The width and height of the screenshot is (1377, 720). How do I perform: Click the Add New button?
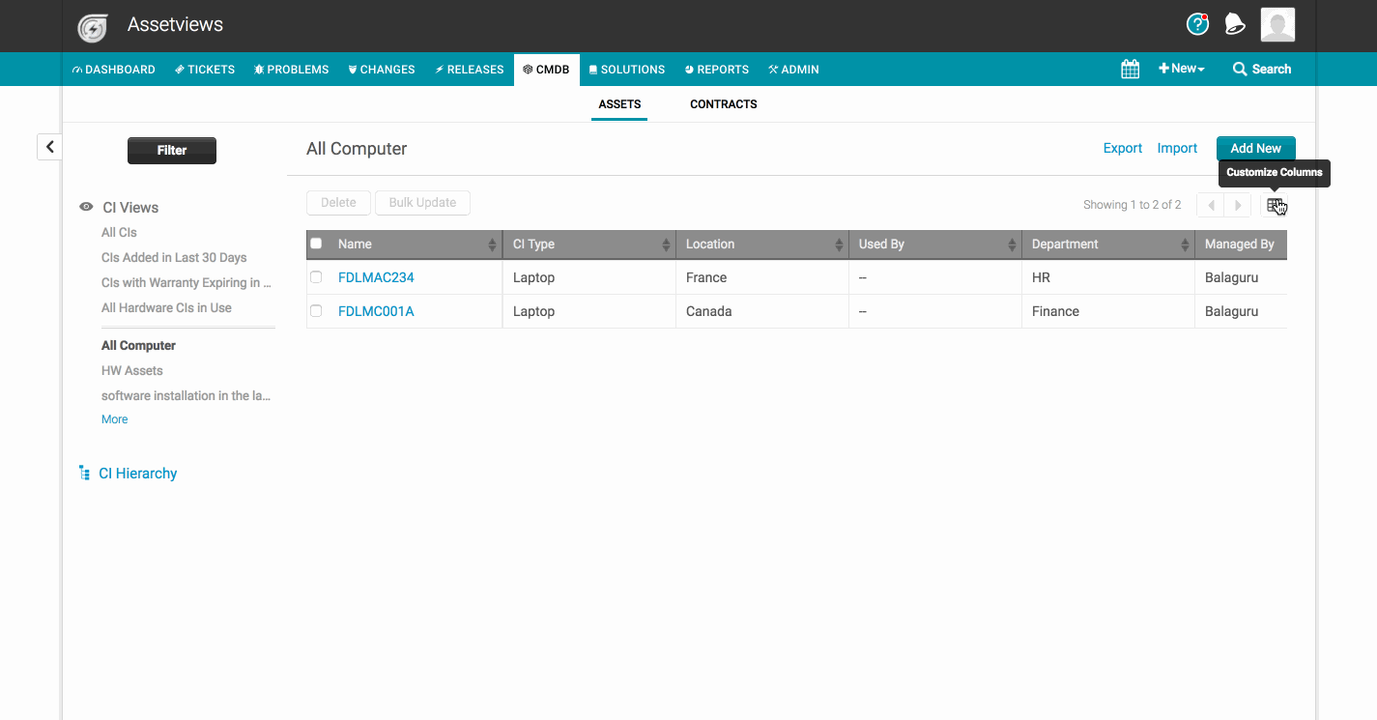tap(1255, 148)
